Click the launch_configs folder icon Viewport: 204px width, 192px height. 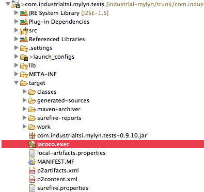point(24,57)
